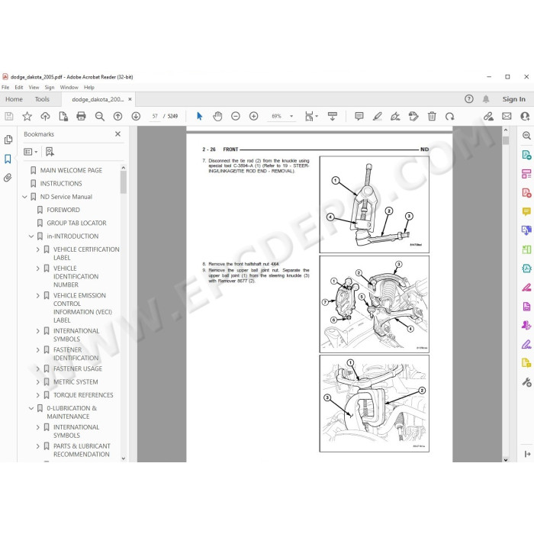
Task: Click the notifications bell icon
Action: [x=486, y=99]
